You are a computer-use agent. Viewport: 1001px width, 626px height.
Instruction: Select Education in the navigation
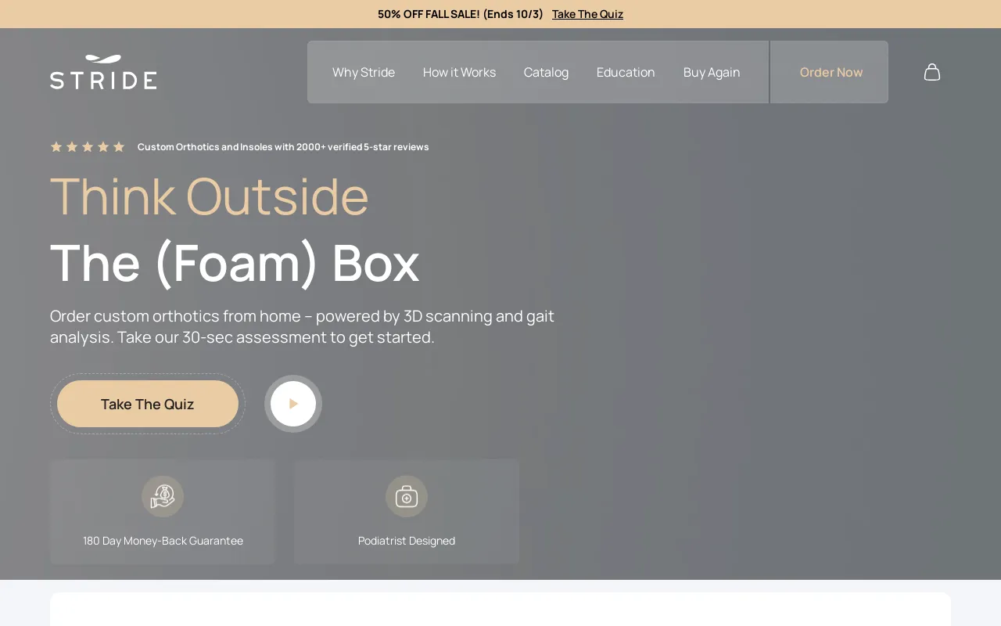pos(626,72)
